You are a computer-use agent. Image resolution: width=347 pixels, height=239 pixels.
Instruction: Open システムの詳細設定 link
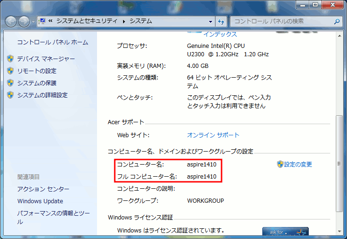tap(42, 95)
